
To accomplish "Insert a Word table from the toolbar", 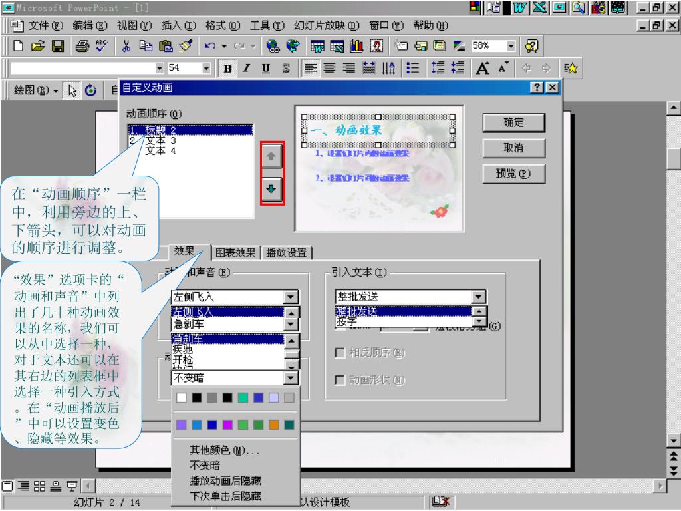I will click(317, 46).
